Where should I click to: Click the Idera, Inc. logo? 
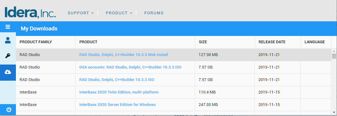[30, 12]
